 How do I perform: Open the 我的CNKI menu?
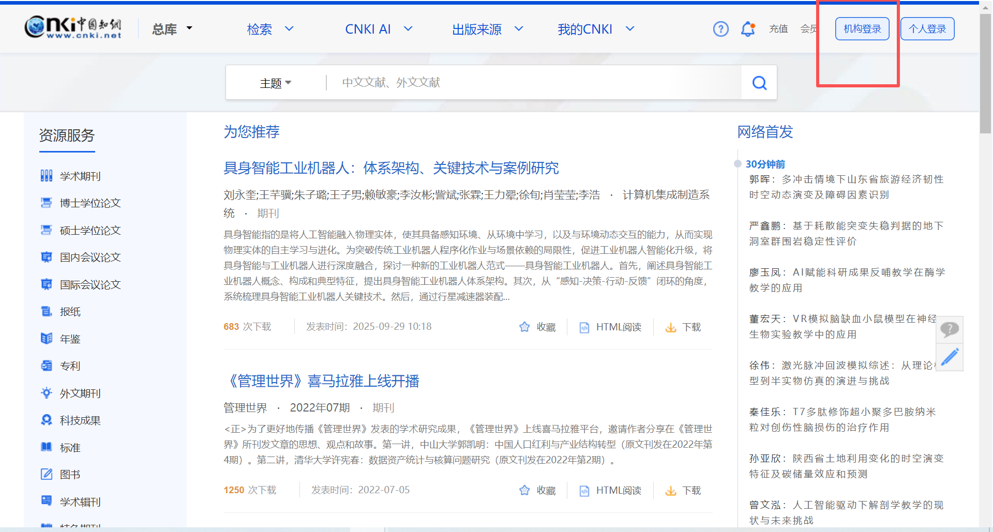click(x=595, y=29)
